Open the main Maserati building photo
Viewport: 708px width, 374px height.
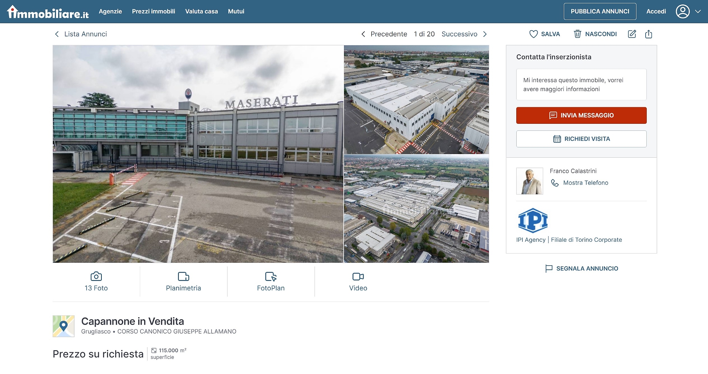click(x=198, y=154)
